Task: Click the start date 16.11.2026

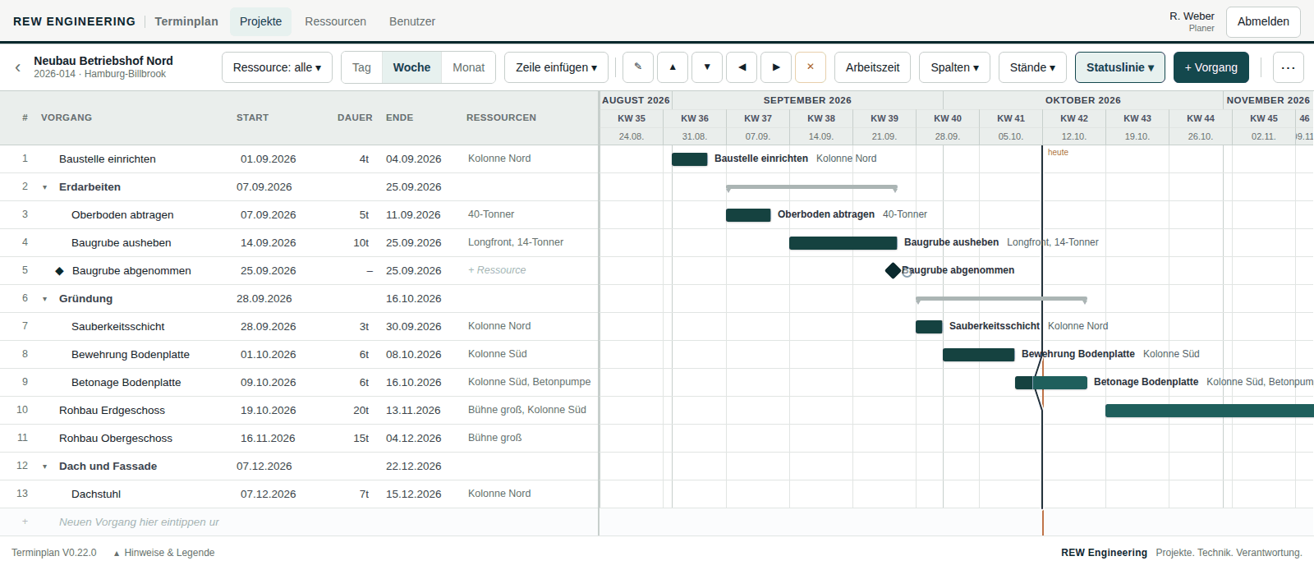Action: coord(268,439)
